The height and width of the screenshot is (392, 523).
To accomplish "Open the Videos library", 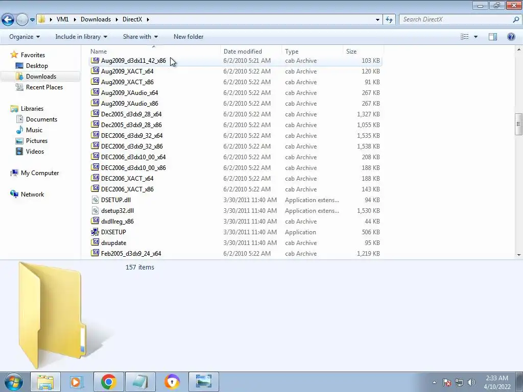I will click(x=35, y=151).
